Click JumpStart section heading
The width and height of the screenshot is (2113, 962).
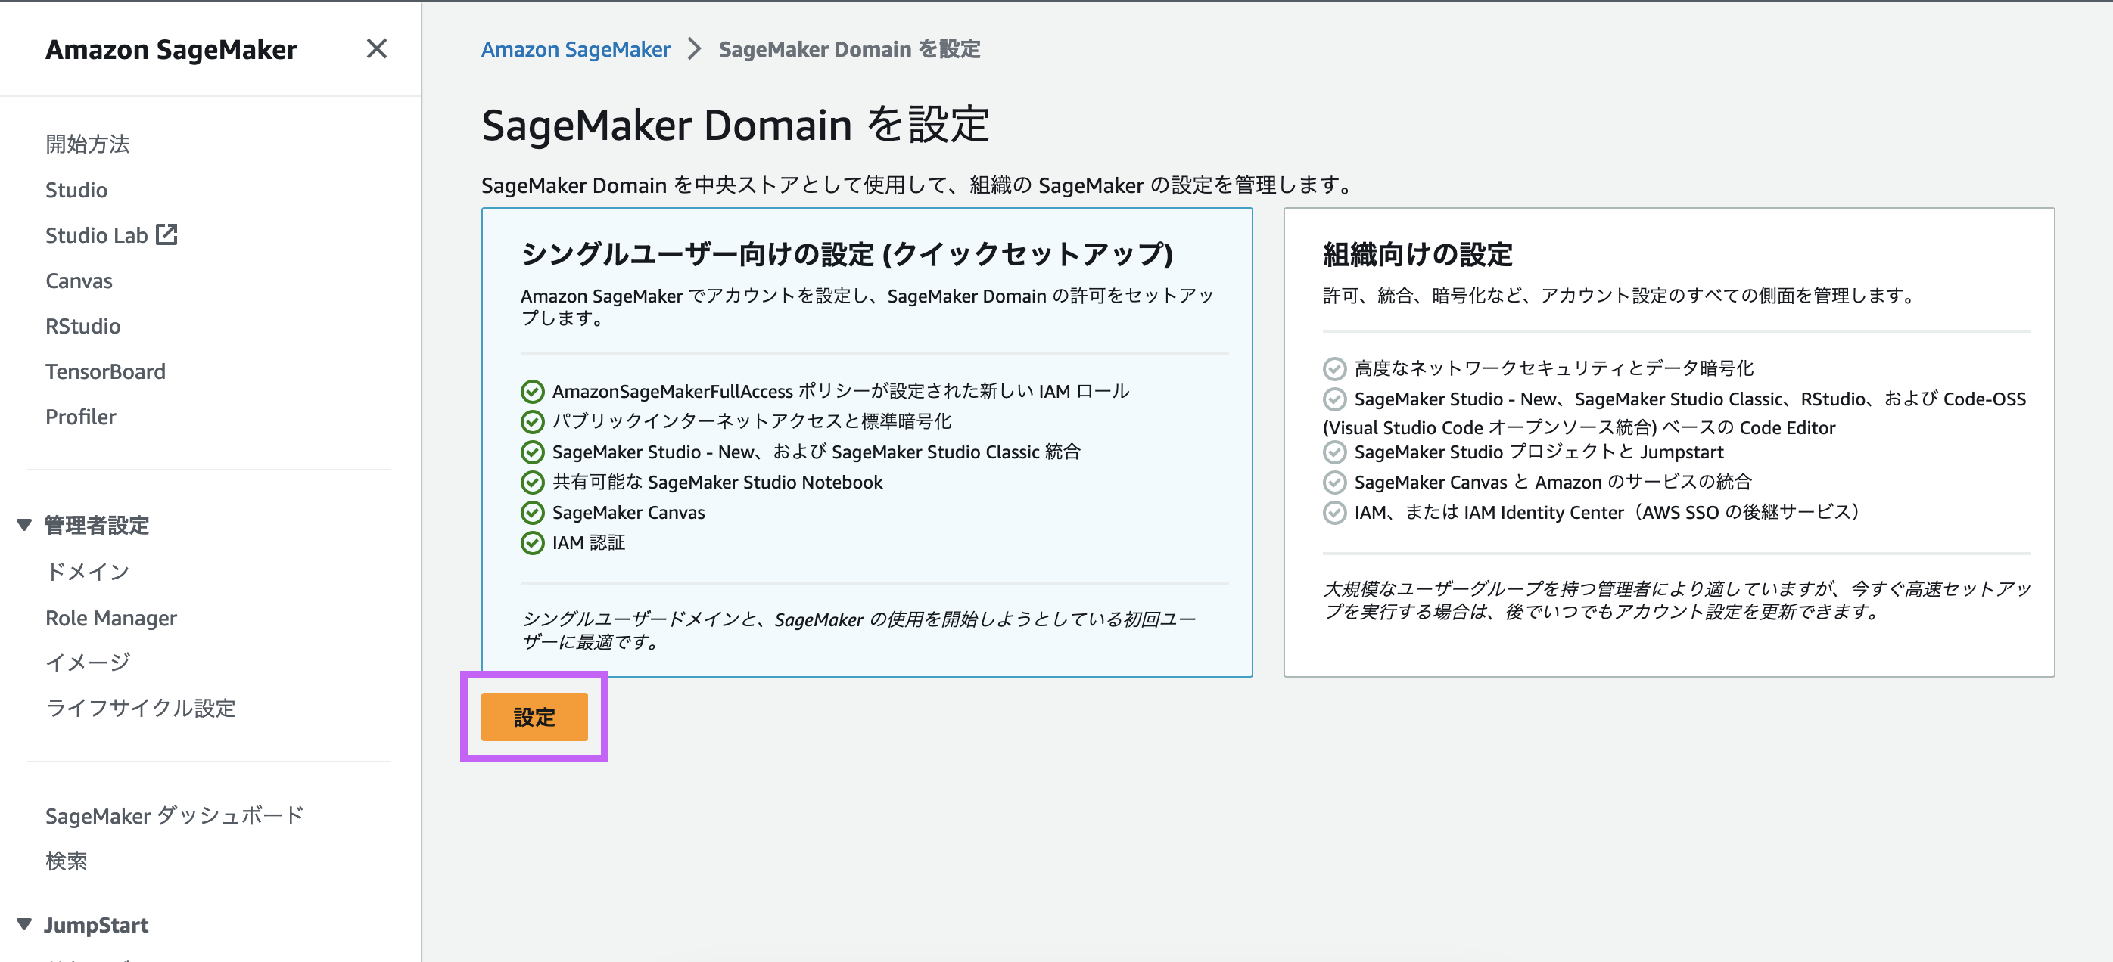point(96,925)
